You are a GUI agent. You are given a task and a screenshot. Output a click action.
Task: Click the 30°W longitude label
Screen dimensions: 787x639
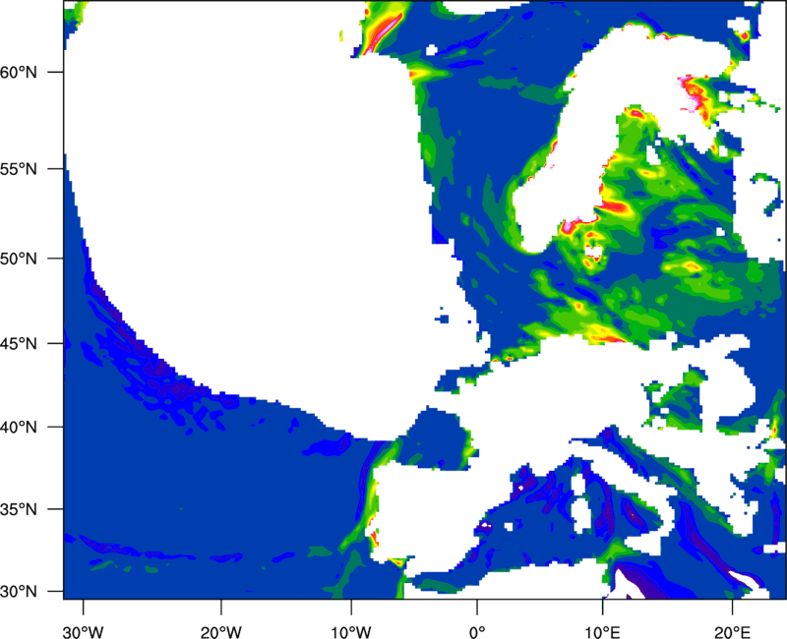click(83, 632)
